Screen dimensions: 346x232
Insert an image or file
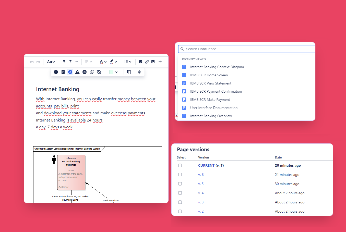(153, 62)
